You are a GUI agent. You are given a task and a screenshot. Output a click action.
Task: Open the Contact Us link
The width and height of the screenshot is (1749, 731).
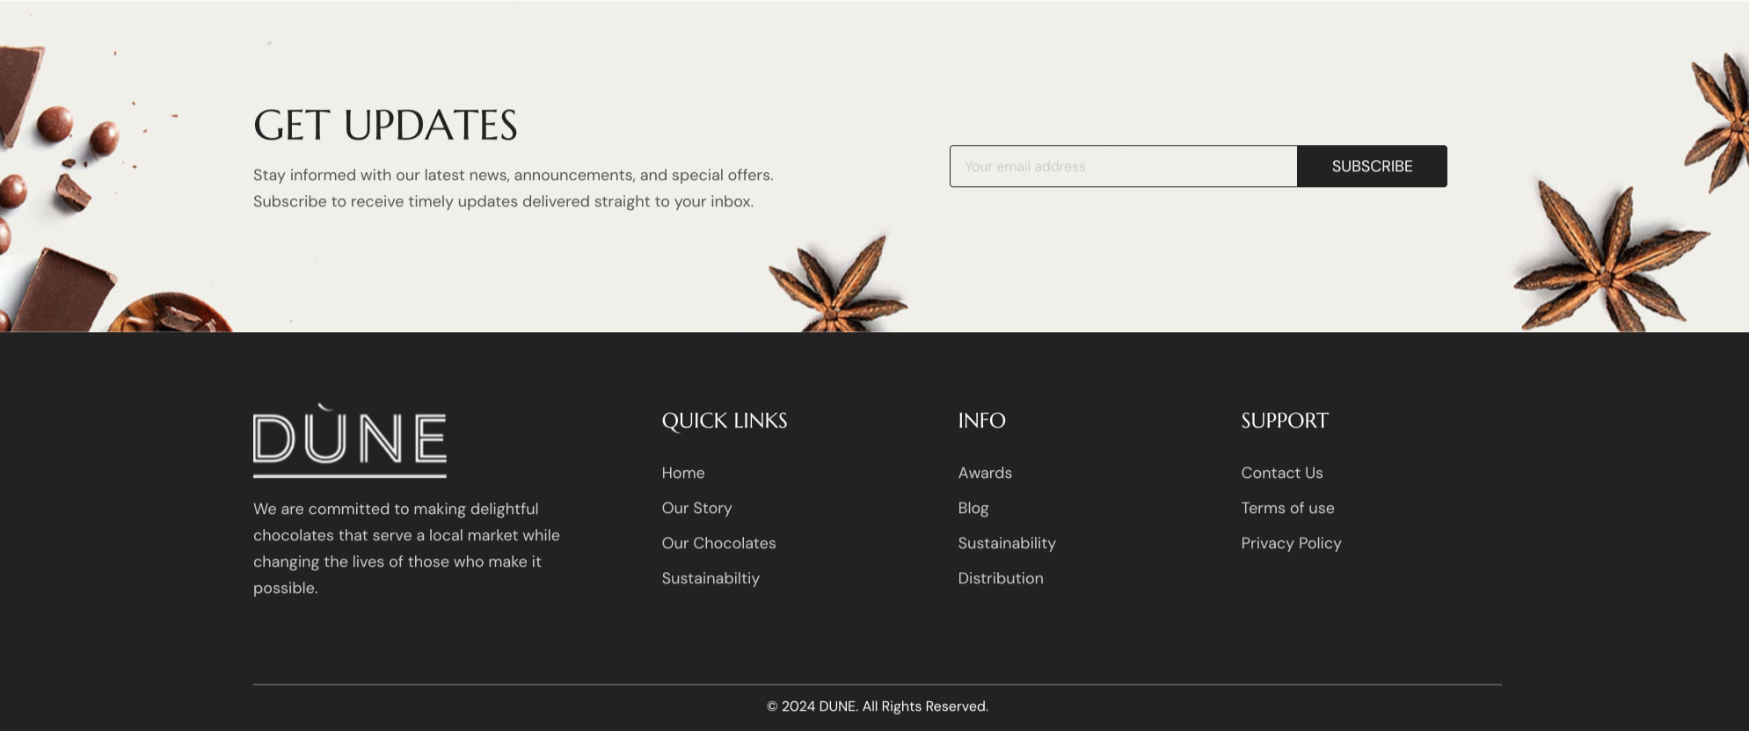point(1282,473)
